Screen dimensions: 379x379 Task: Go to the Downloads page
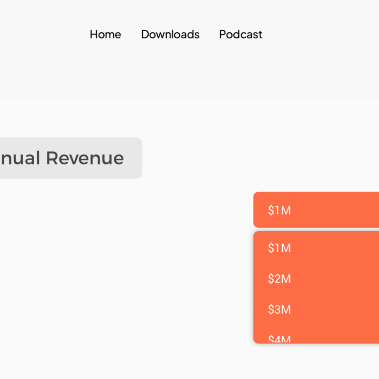click(170, 35)
